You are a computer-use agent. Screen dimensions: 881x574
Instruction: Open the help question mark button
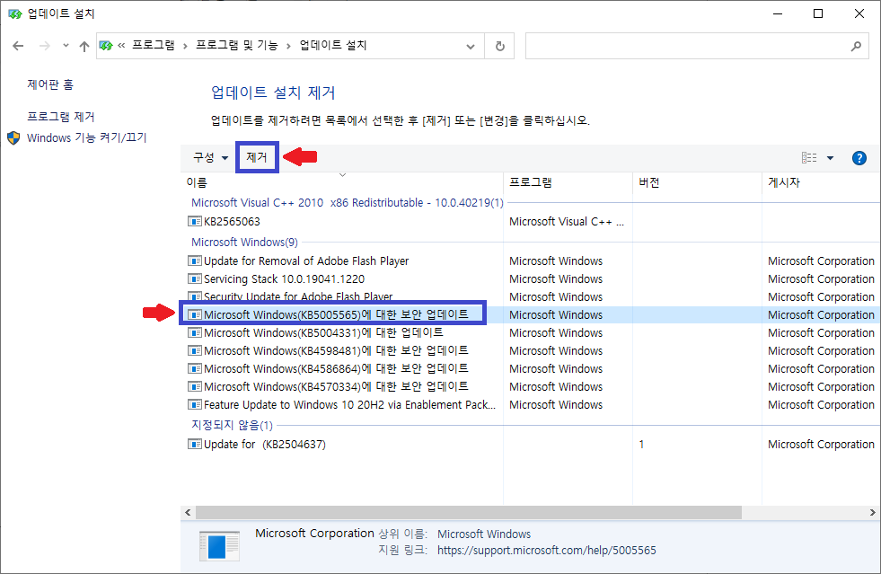859,158
